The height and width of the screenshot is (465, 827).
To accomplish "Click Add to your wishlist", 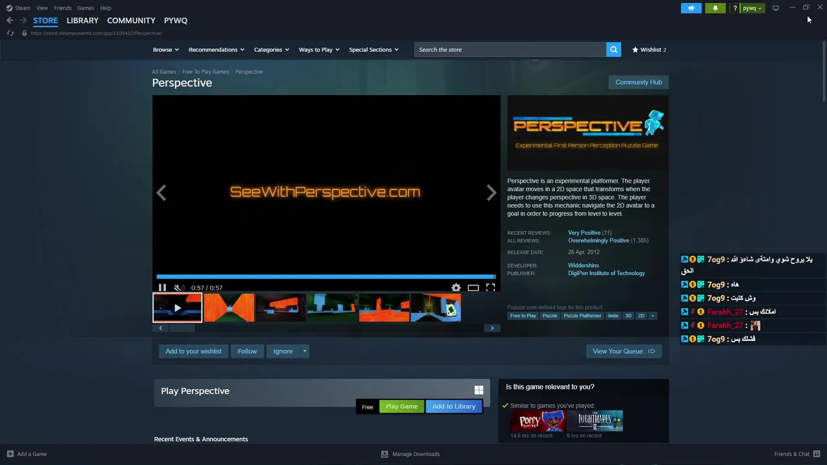I will [x=193, y=351].
